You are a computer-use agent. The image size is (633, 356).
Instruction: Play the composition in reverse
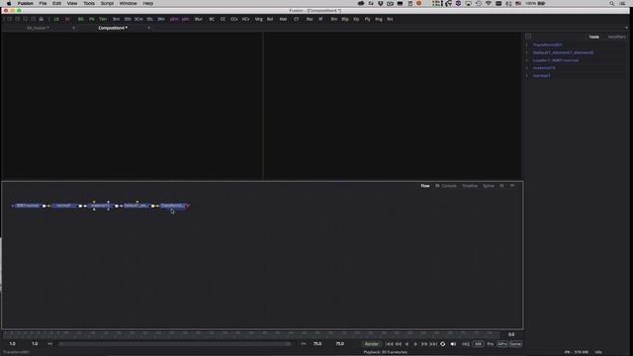click(x=407, y=344)
